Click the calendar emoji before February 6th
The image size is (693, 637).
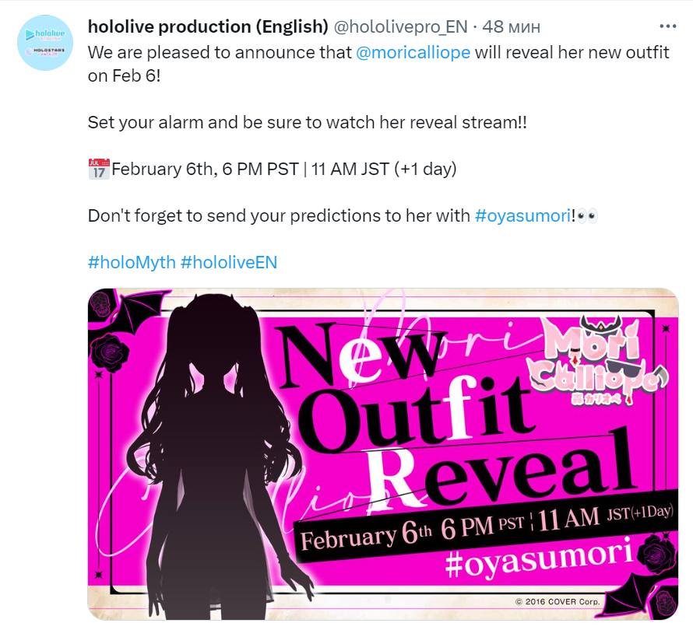coord(99,169)
